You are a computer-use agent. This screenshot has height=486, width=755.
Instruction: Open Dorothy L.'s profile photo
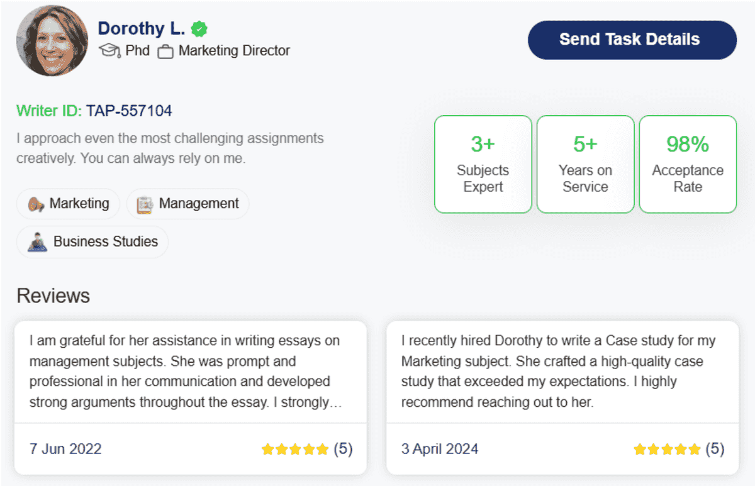(x=52, y=40)
